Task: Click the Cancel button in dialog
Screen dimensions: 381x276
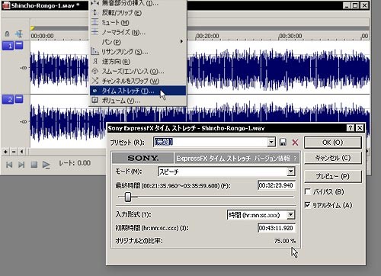Action: 333,158
